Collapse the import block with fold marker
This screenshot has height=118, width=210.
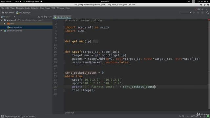[64, 27]
